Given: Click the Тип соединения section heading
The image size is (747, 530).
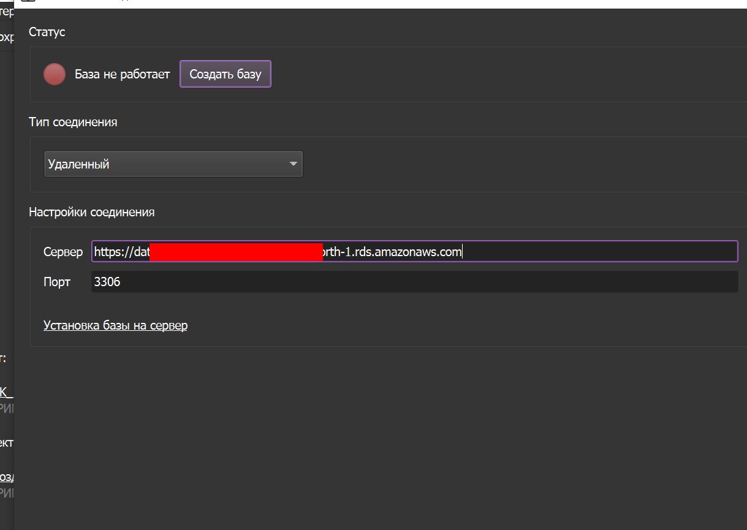Looking at the screenshot, I should pyautogui.click(x=73, y=122).
